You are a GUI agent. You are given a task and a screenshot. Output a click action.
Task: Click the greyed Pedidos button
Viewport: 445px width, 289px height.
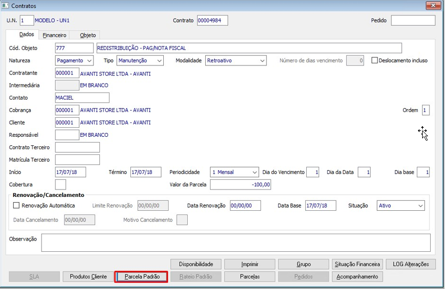304,277
